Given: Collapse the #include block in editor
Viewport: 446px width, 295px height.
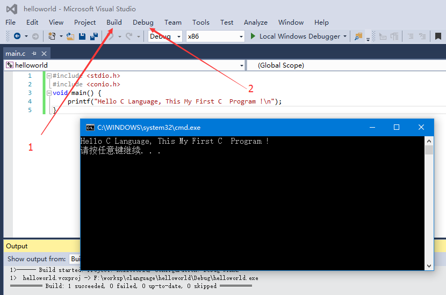Looking at the screenshot, I should pos(49,76).
